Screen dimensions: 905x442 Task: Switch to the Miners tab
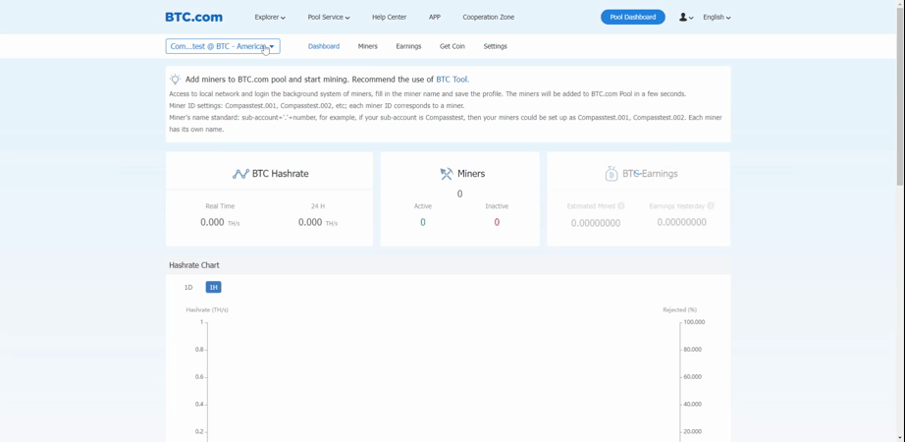click(368, 46)
